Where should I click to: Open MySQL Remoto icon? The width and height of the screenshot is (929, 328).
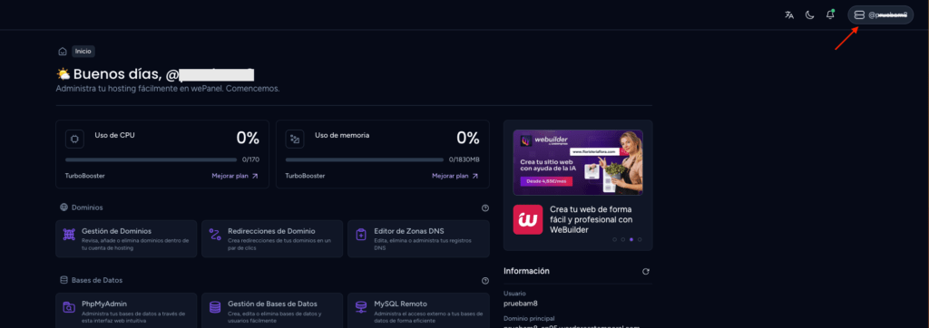click(361, 307)
